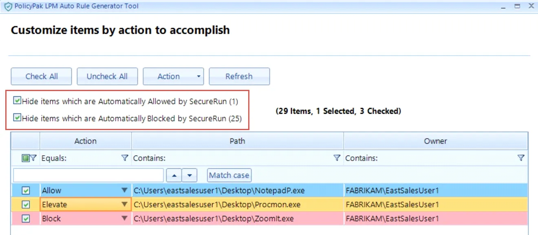Open Action dropdown for Procmon.exe row
This screenshot has width=538, height=235.
pyautogui.click(x=125, y=205)
